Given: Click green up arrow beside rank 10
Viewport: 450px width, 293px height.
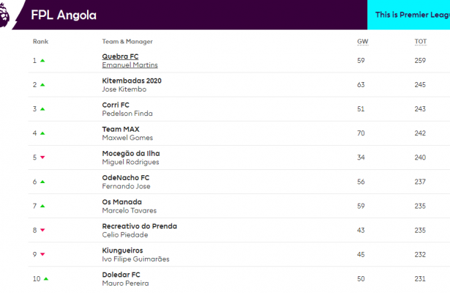Looking at the screenshot, I should click(x=45, y=278).
